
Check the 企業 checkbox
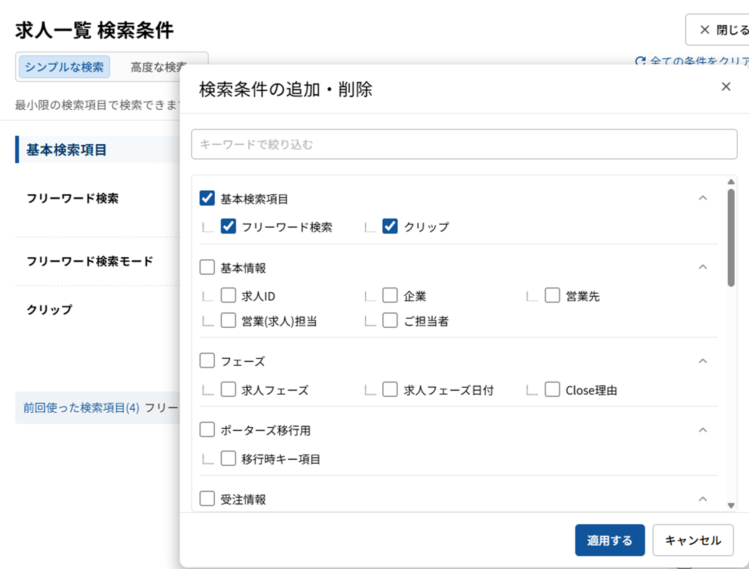(x=390, y=295)
